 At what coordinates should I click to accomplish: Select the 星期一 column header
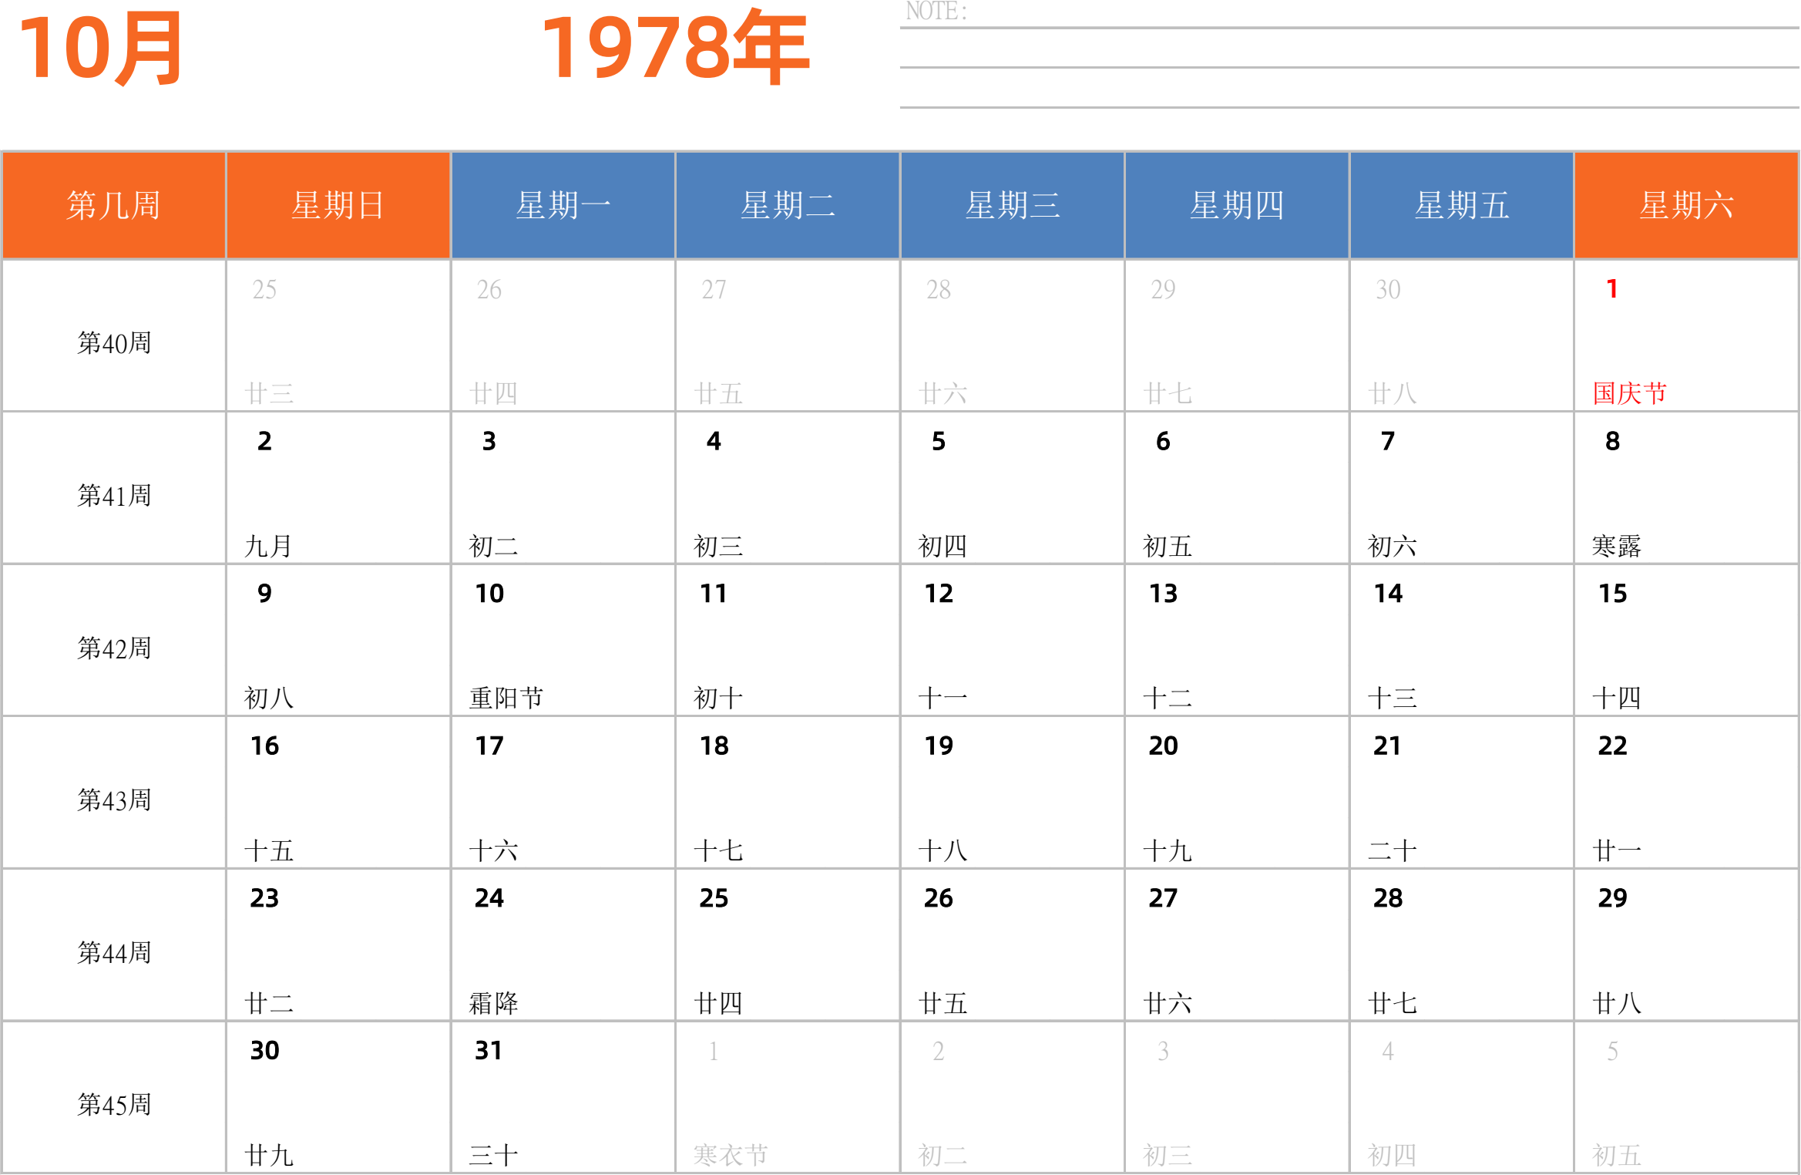point(563,205)
